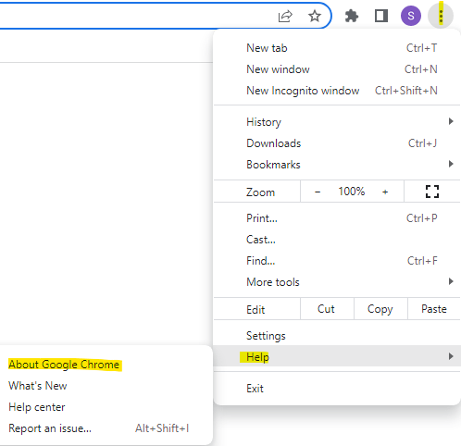
Task: Expand the Bookmarks submenu
Action: [337, 165]
